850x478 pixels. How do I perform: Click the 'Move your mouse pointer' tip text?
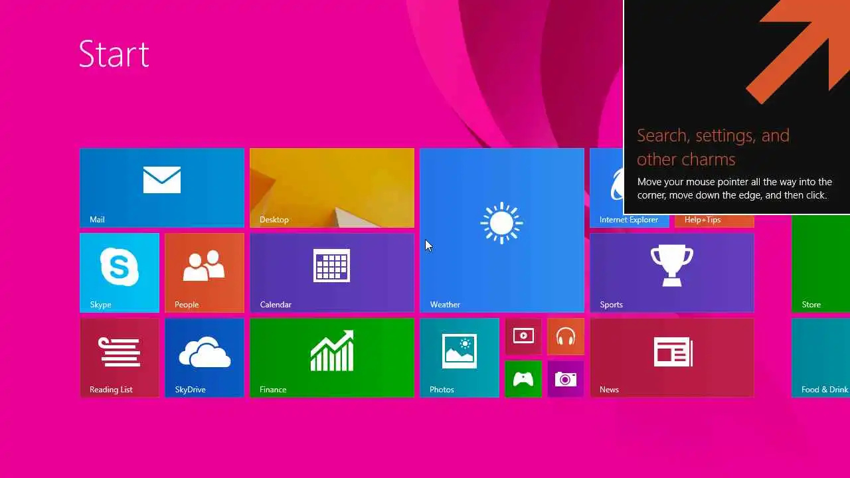click(x=734, y=189)
